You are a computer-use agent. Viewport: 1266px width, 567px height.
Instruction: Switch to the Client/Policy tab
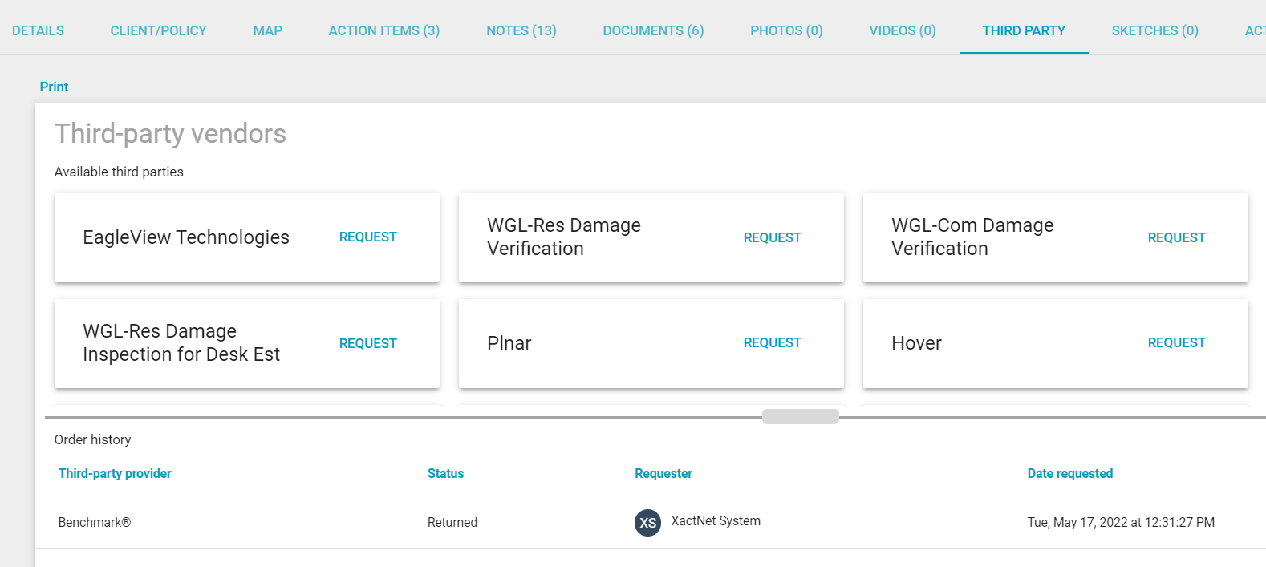coord(158,30)
